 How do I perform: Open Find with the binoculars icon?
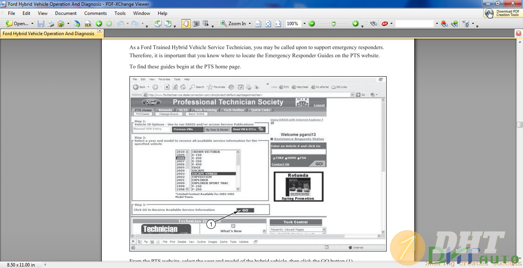374,24
